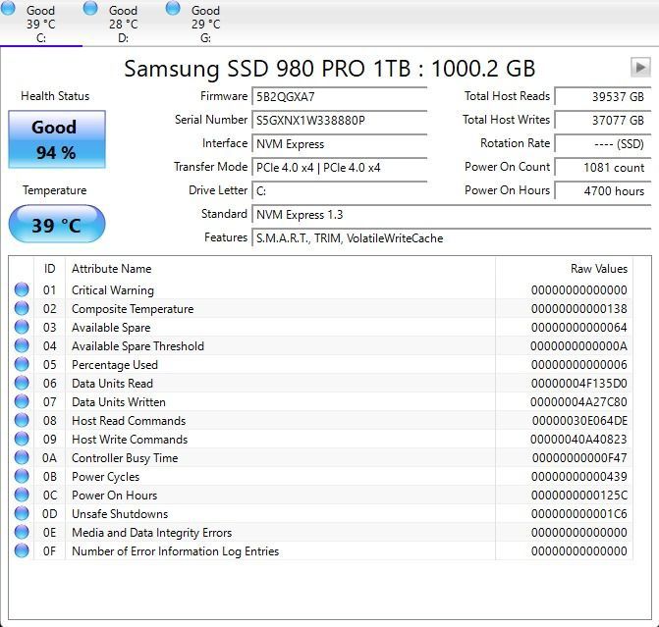Switch to the D: drive tab
The width and height of the screenshot is (659, 627).
(x=123, y=24)
